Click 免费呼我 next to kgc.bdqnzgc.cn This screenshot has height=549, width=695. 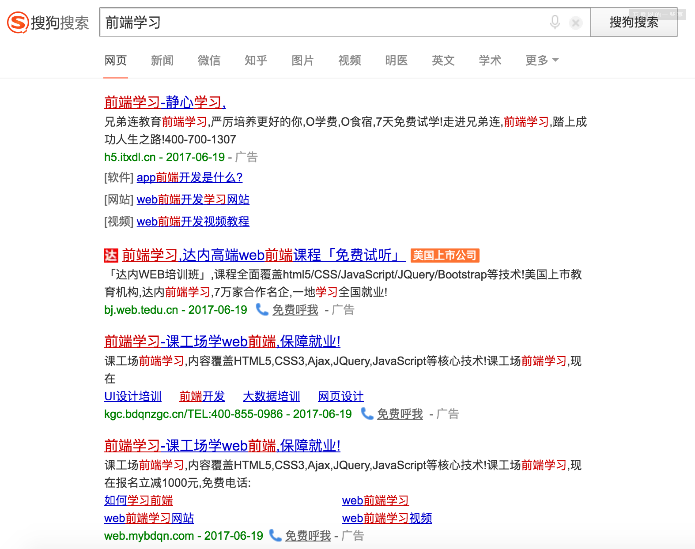click(x=400, y=414)
